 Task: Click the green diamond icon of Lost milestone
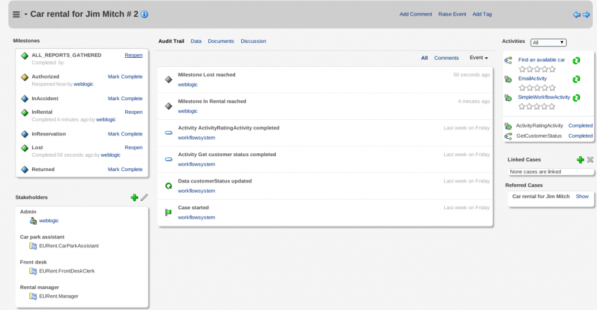(x=24, y=148)
